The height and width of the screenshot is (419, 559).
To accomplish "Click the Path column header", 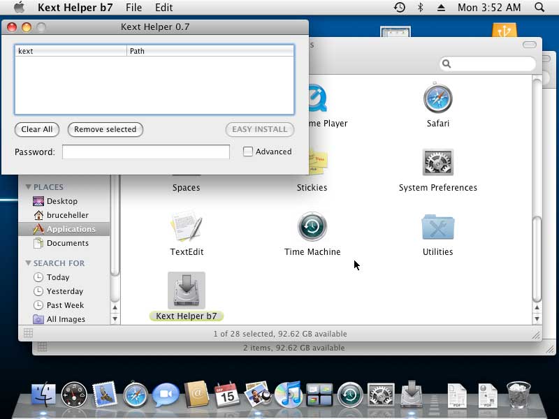I will point(210,51).
